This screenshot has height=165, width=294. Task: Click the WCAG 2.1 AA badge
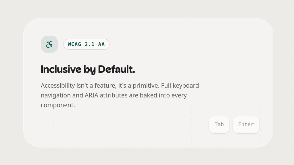(x=86, y=44)
